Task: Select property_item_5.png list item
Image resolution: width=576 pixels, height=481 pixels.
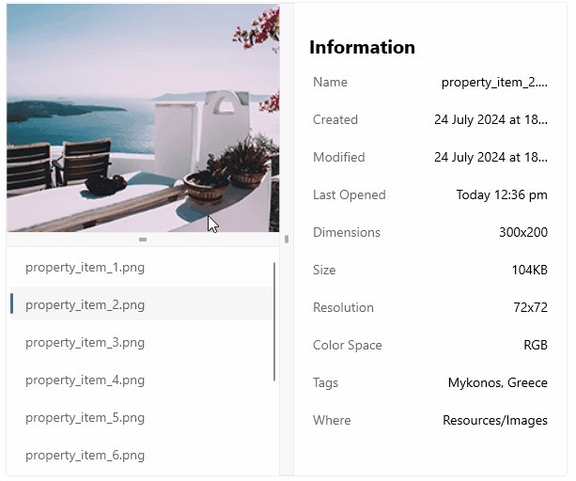Action: (x=86, y=418)
